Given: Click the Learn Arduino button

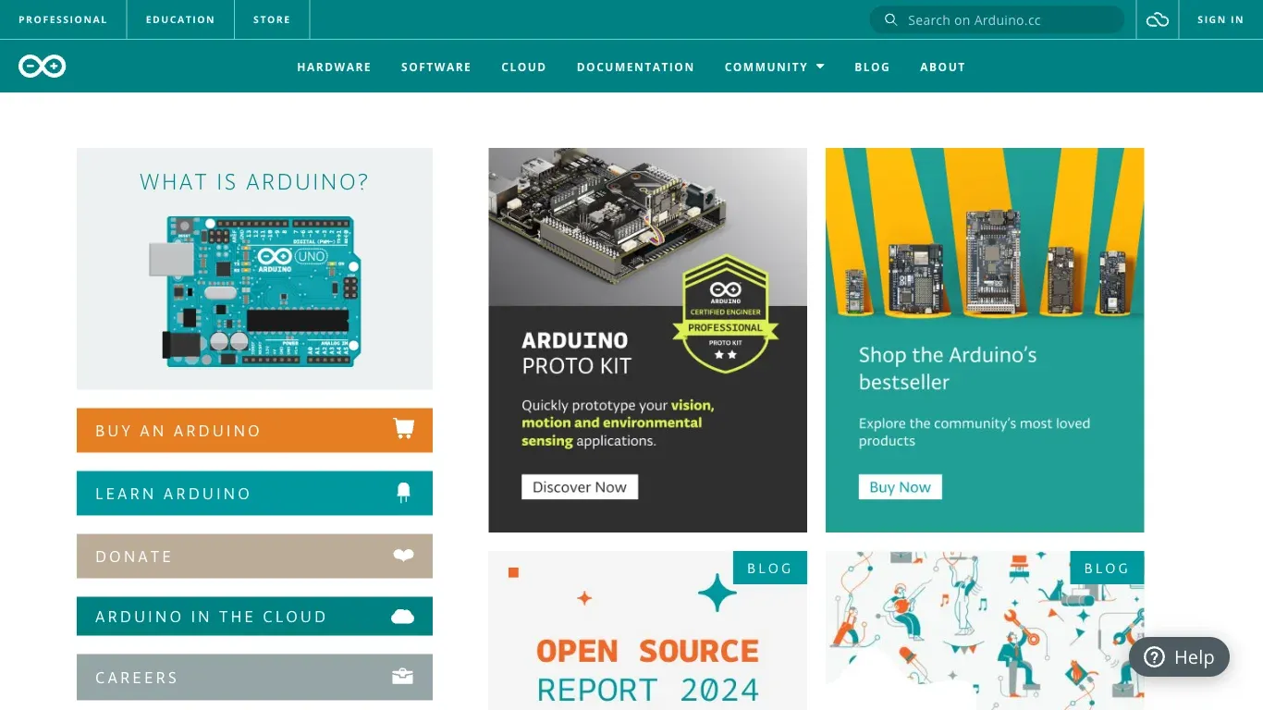Looking at the screenshot, I should coord(254,493).
